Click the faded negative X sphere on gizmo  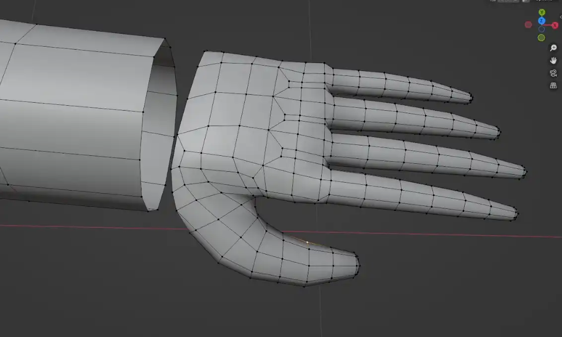click(528, 24)
